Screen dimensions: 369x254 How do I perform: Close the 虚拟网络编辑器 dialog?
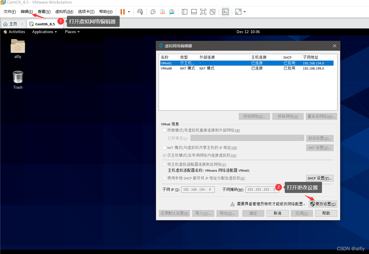tap(335, 46)
